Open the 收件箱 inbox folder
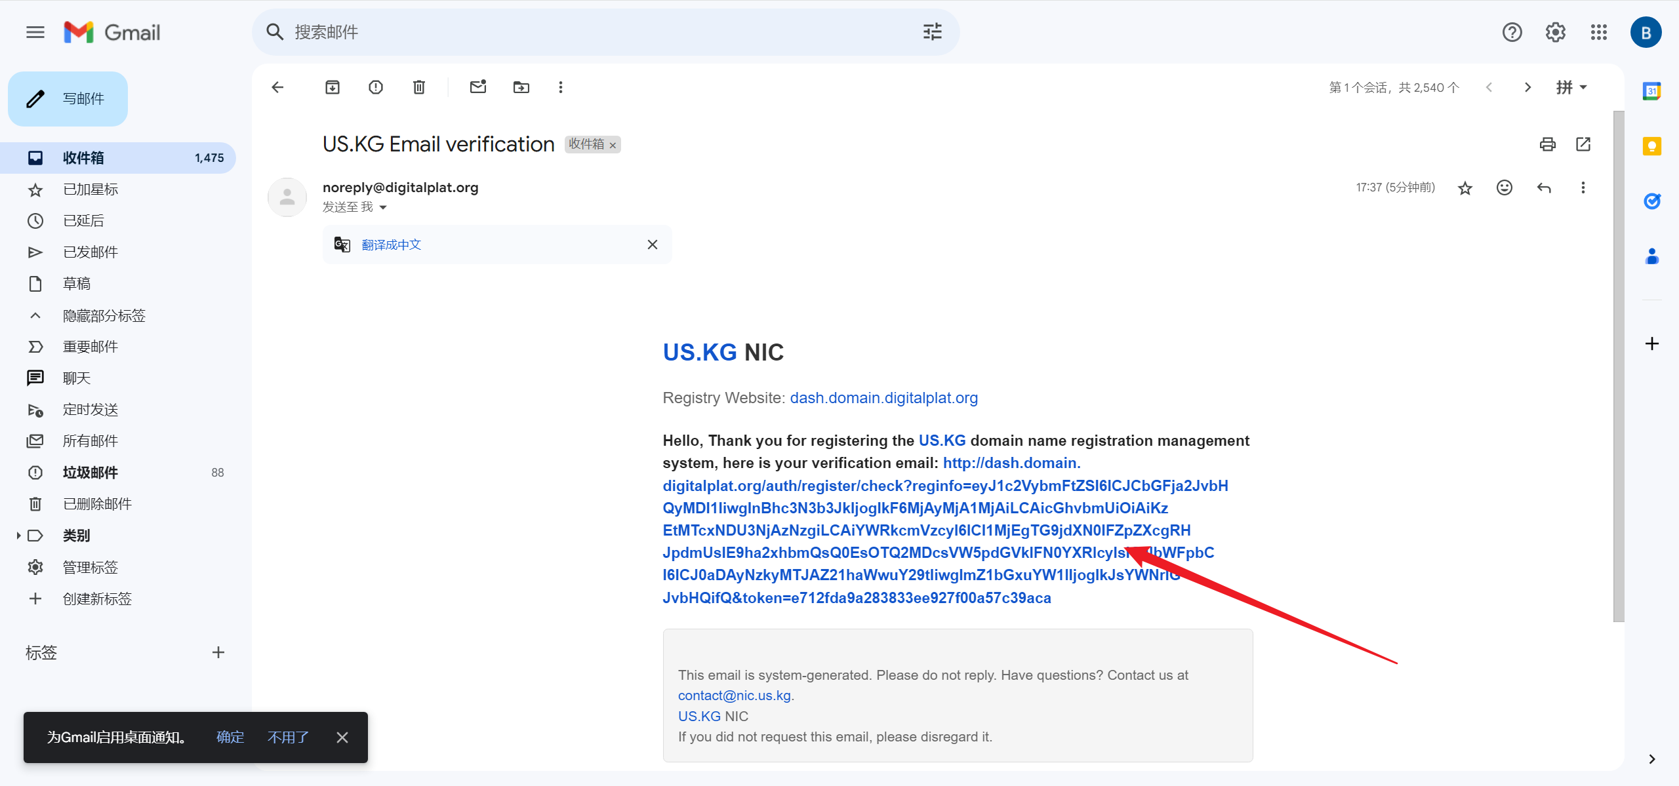The width and height of the screenshot is (1679, 786). [118, 158]
